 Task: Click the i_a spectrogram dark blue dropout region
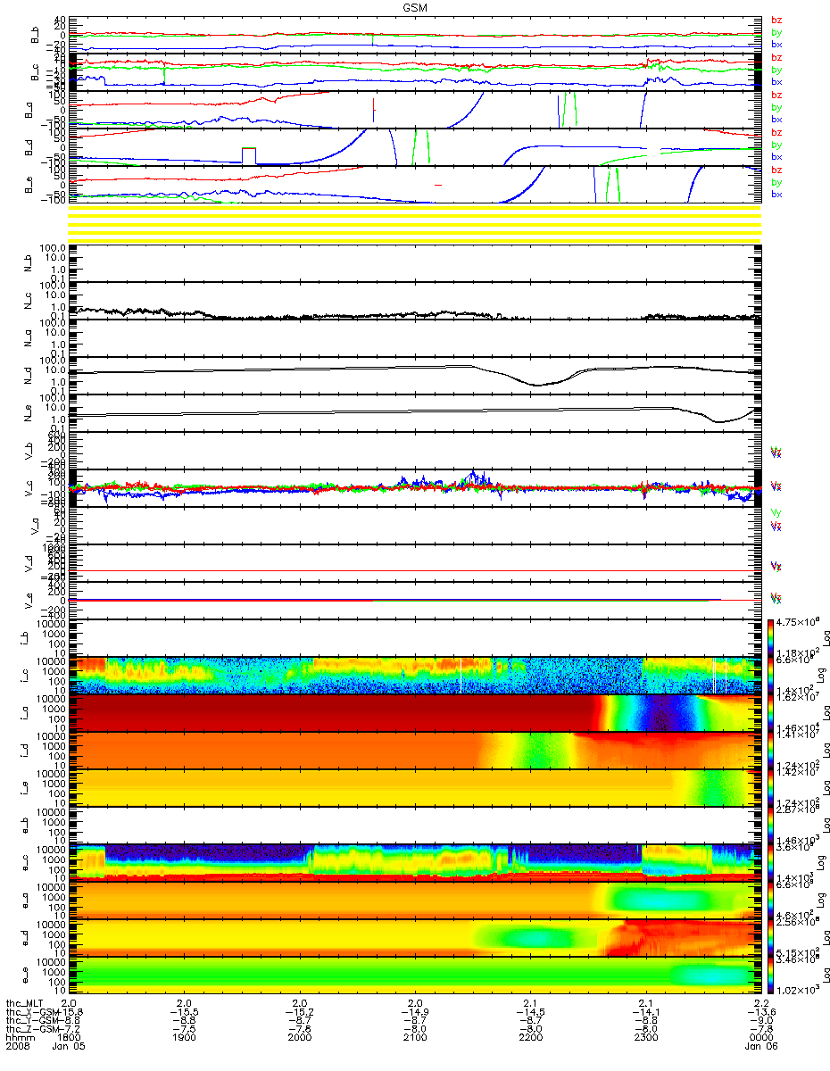[662, 714]
